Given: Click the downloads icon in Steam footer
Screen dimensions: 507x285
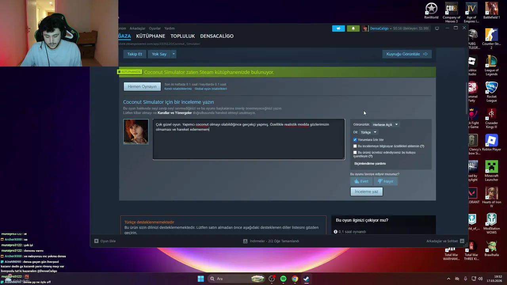Looking at the screenshot, I should pos(245,241).
